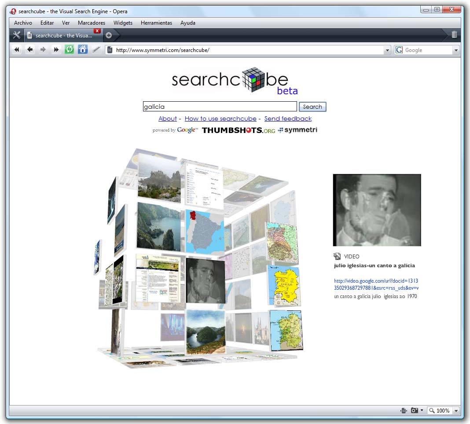
Task: Select the black-and-white man video thumbnail on cube
Action: click(206, 280)
